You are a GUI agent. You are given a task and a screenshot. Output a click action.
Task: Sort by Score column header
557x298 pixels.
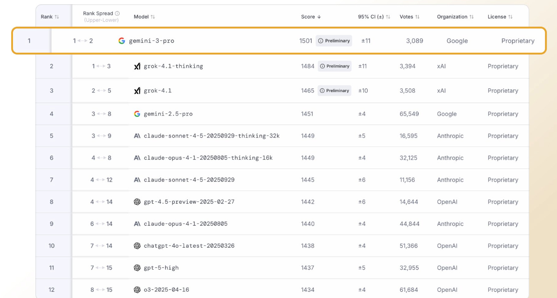[x=311, y=17]
